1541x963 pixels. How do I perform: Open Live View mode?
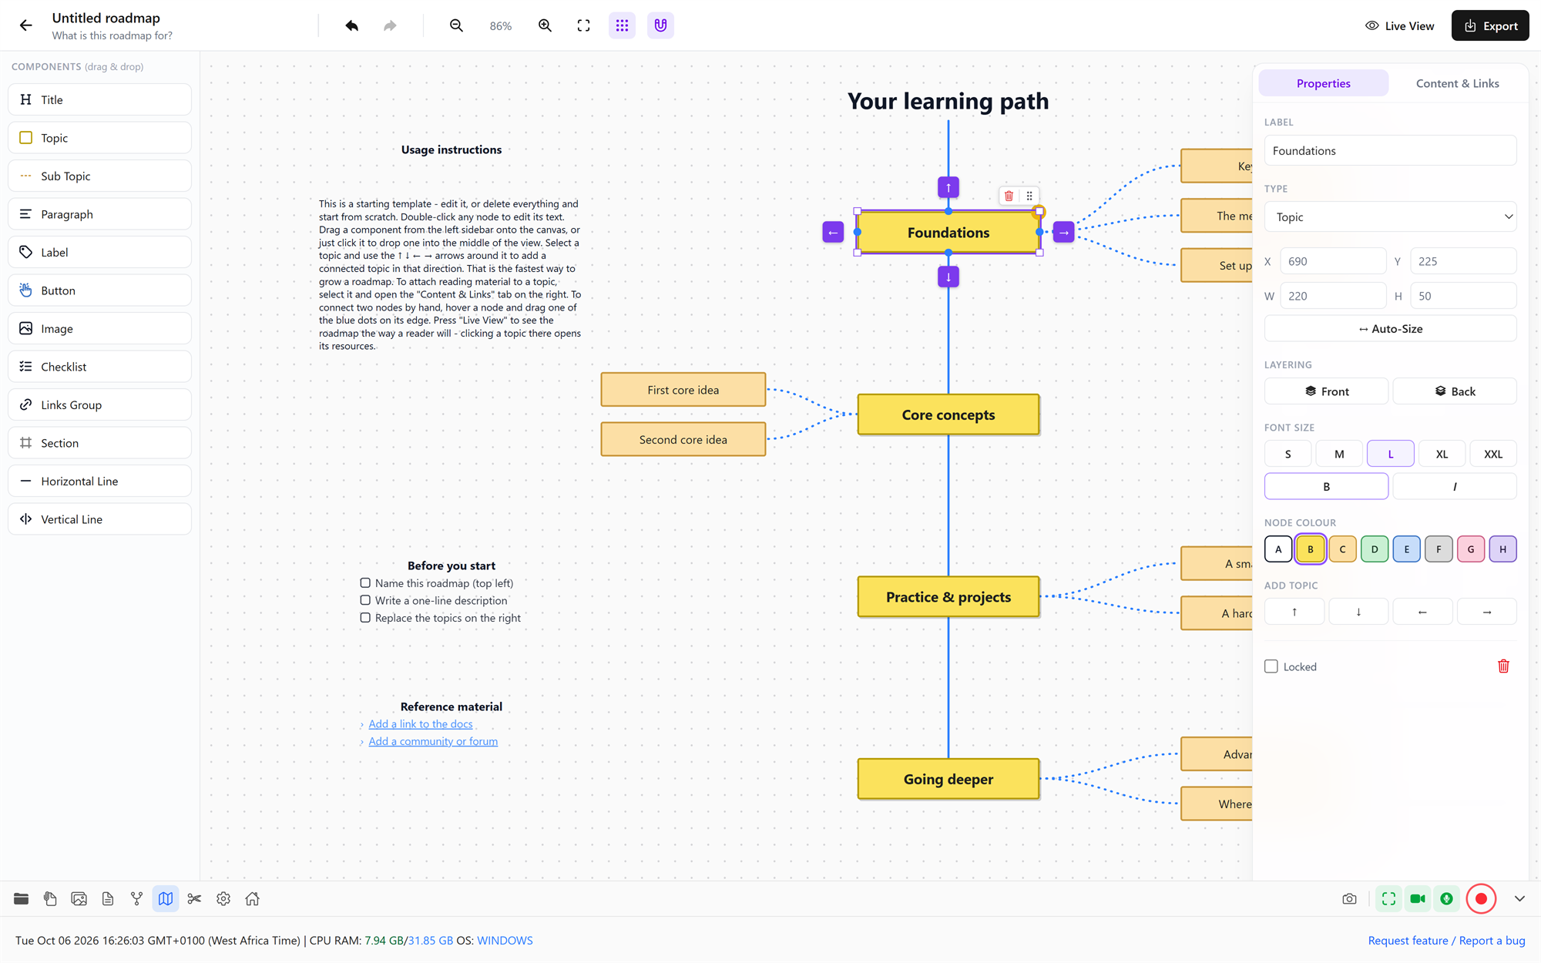click(x=1399, y=25)
